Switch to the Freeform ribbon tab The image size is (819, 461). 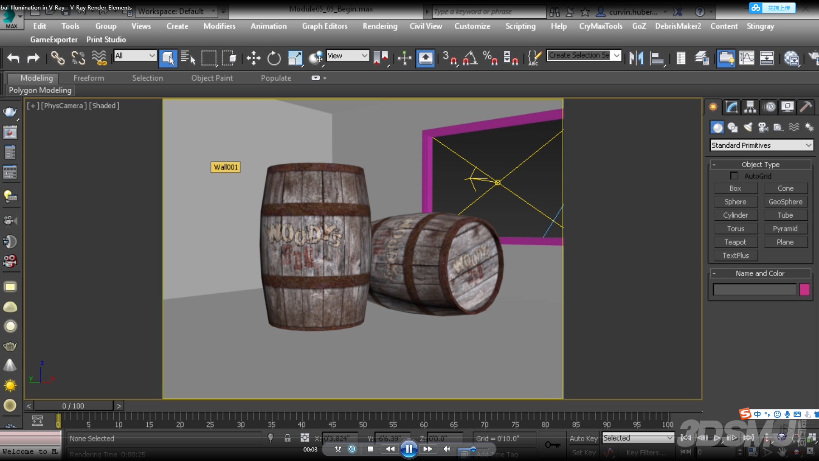89,78
